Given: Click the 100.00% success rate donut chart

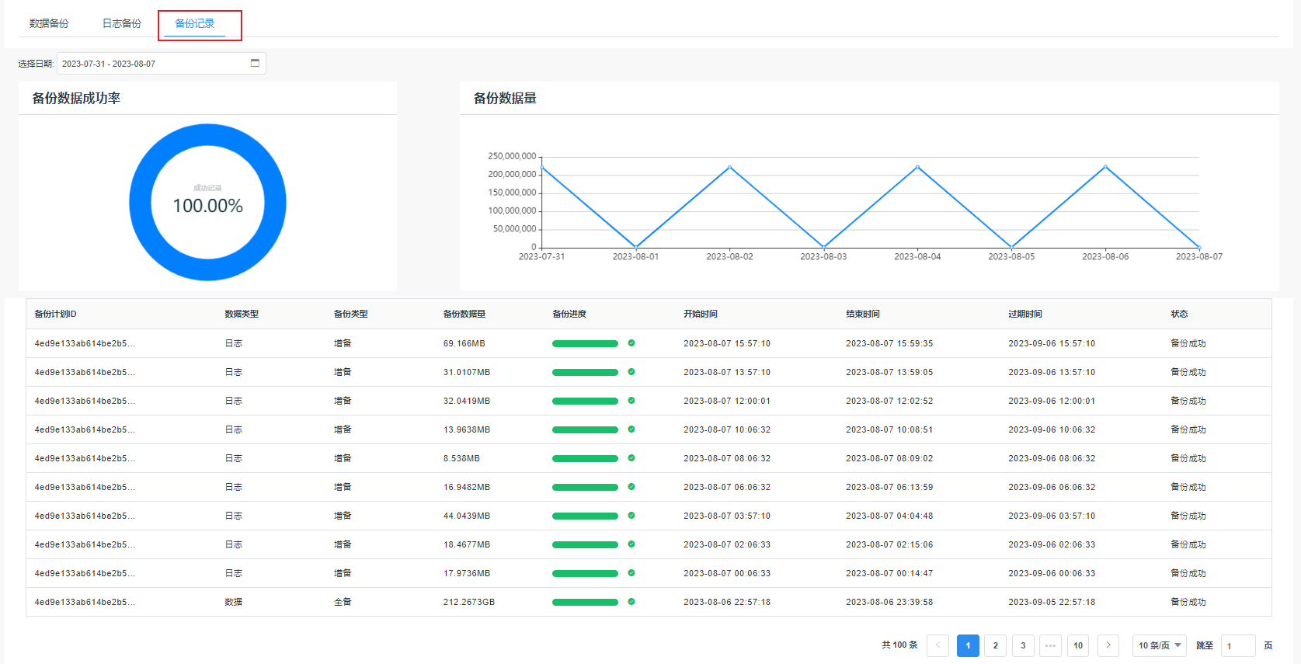Looking at the screenshot, I should click(x=207, y=202).
